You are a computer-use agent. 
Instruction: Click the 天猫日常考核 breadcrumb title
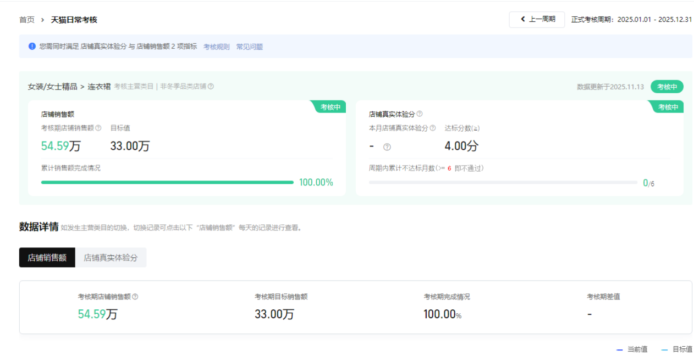[74, 20]
